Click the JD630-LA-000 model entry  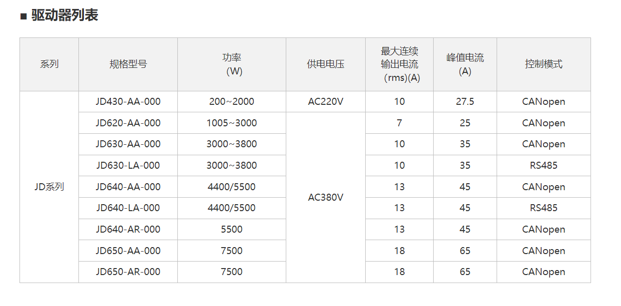tap(128, 165)
